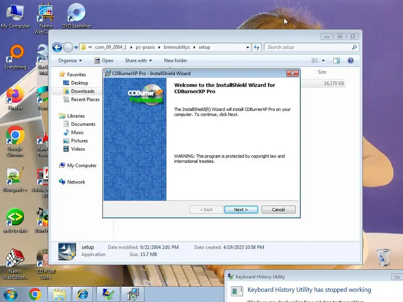The image size is (403, 302).
Task: Close the InstallShield Wizard dialog
Action: pyautogui.click(x=292, y=74)
